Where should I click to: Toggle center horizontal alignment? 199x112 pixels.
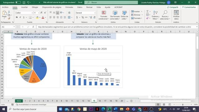tap(54, 17)
